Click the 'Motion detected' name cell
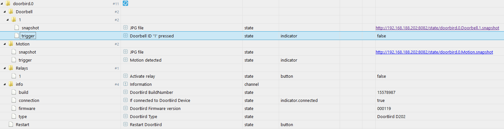 pyautogui.click(x=146, y=60)
